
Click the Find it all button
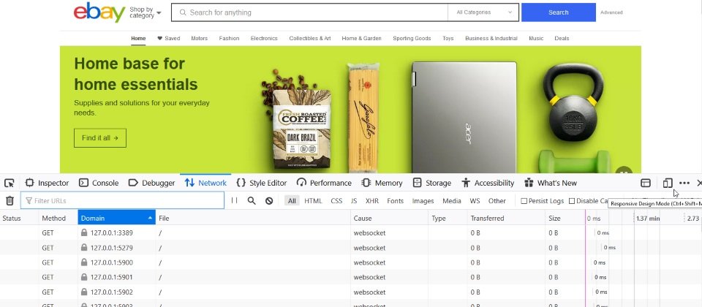tap(100, 138)
